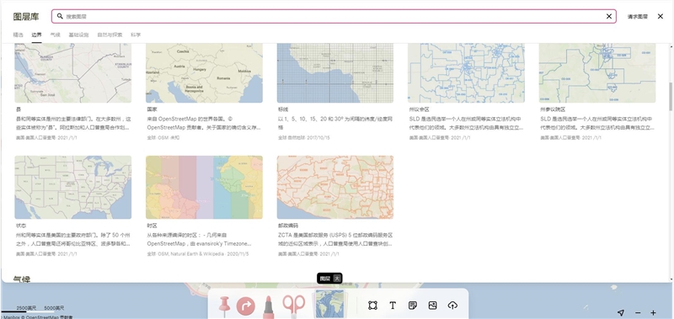Open the 状态 US states layer thumbnail
Image resolution: width=674 pixels, height=319 pixels.
pyautogui.click(x=73, y=187)
